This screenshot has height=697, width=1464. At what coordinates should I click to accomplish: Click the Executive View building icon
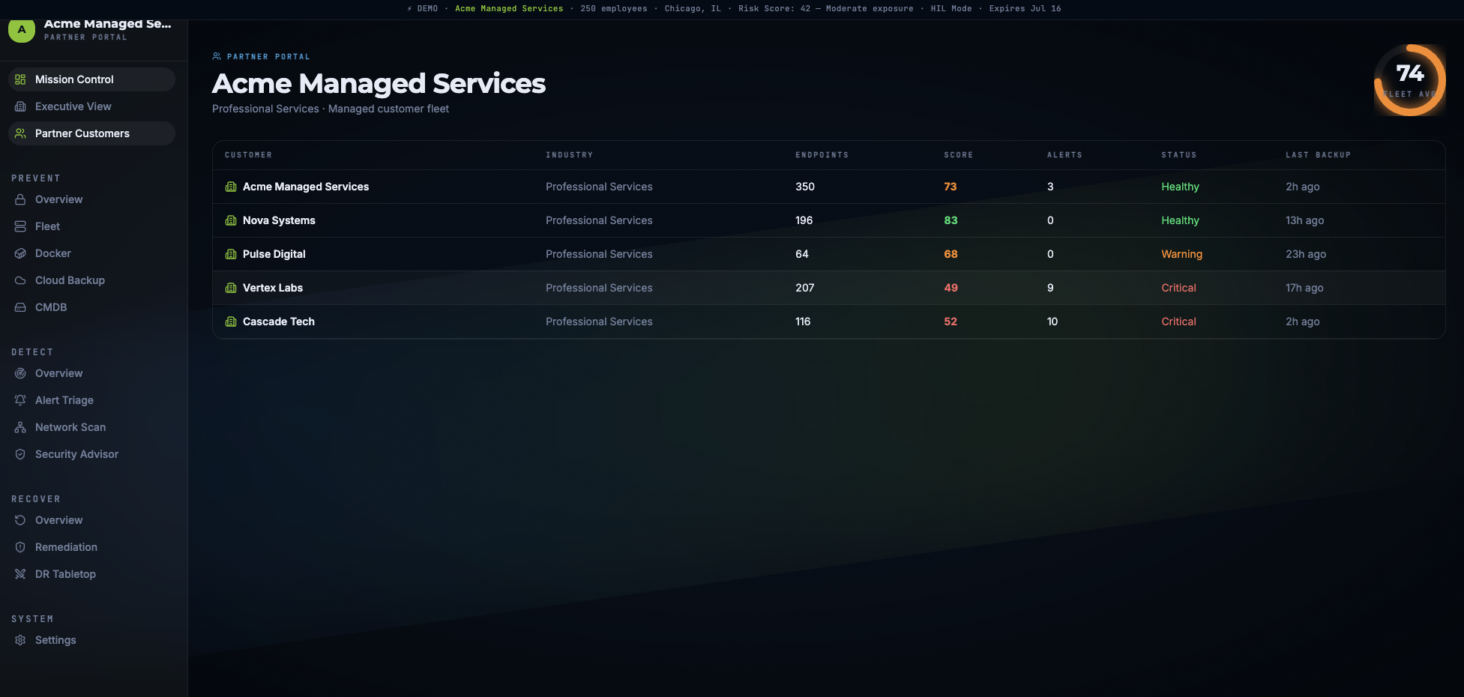pos(20,106)
